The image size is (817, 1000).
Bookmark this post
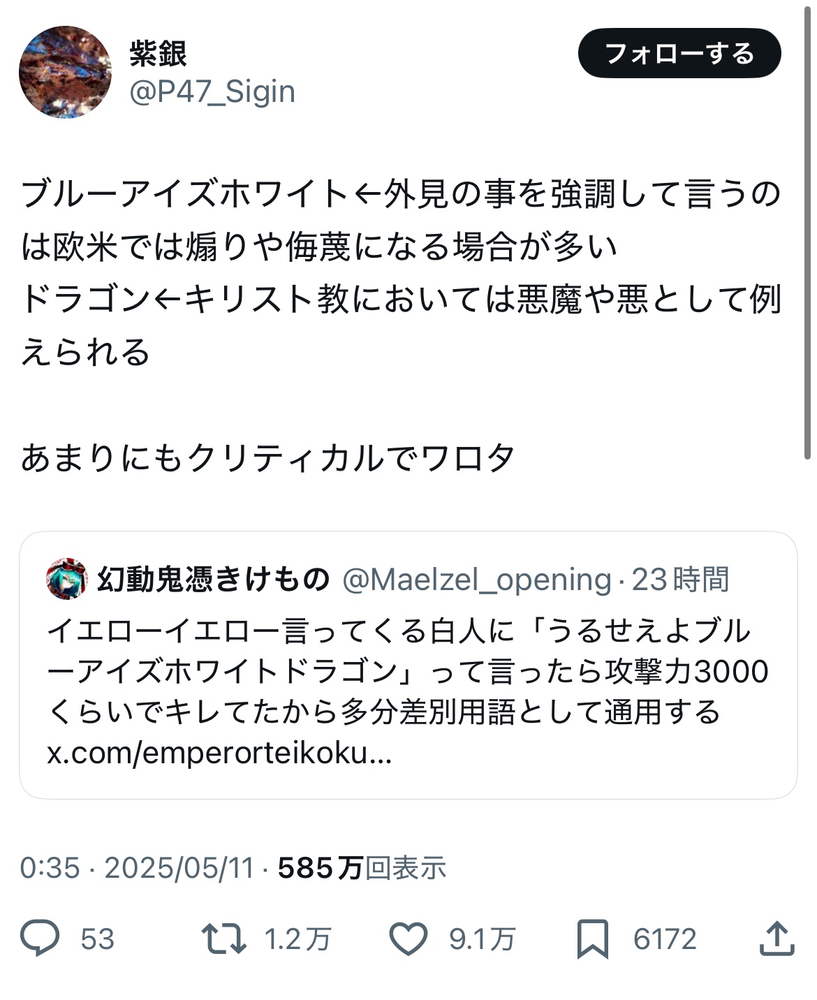(593, 939)
